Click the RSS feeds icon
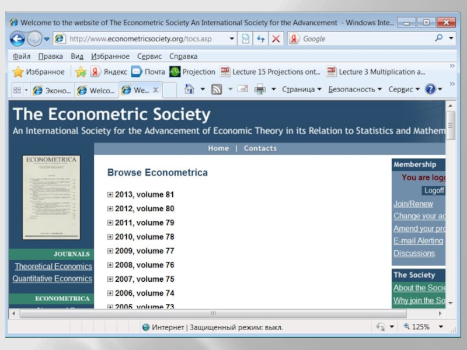The width and height of the screenshot is (467, 350). tap(217, 89)
